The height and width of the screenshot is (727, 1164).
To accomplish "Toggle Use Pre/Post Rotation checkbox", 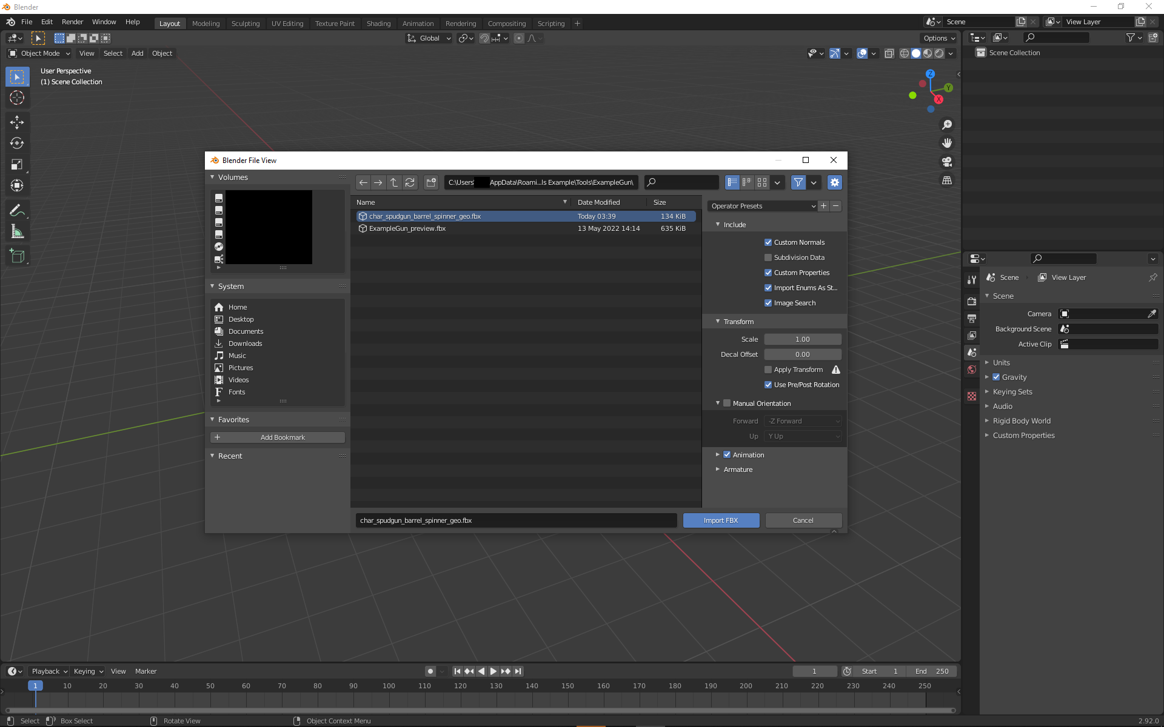I will 768,385.
